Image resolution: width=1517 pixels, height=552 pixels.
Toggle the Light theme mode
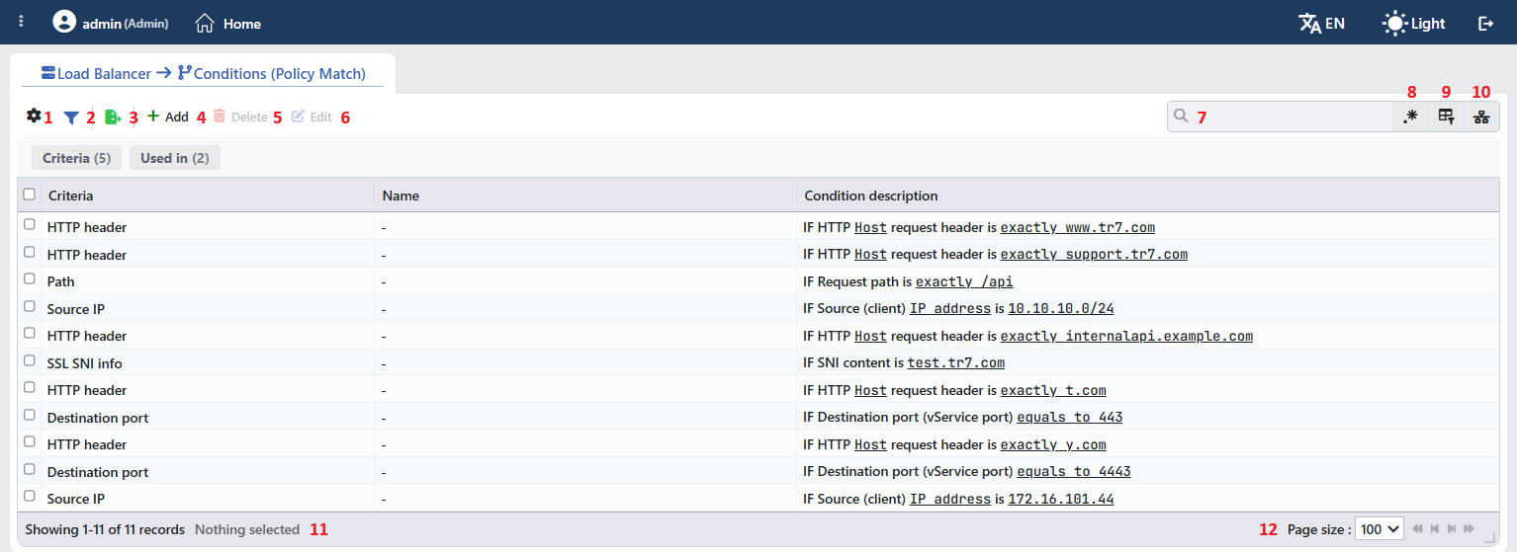click(1414, 23)
